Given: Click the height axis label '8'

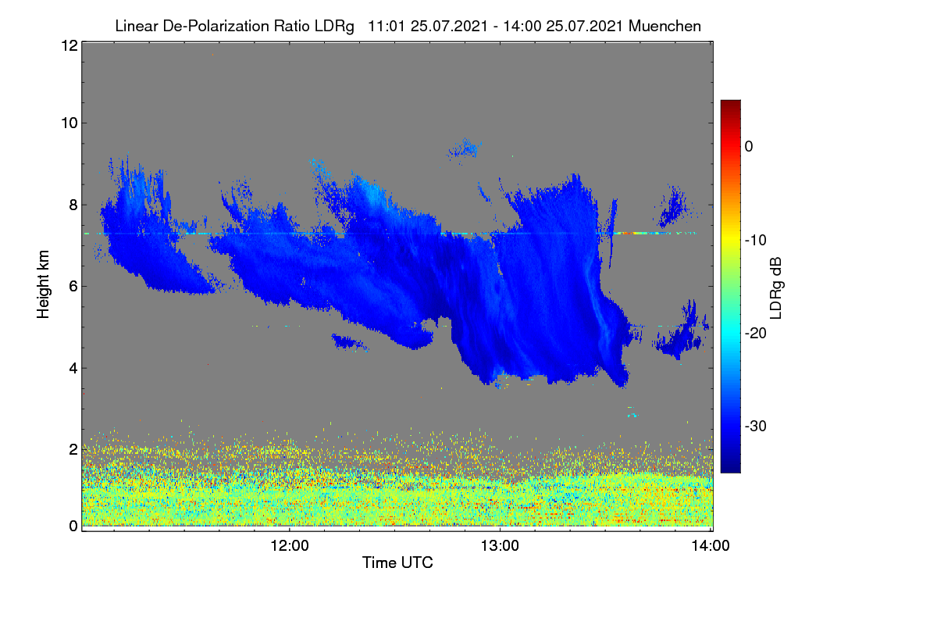Looking at the screenshot, I should click(x=73, y=205).
